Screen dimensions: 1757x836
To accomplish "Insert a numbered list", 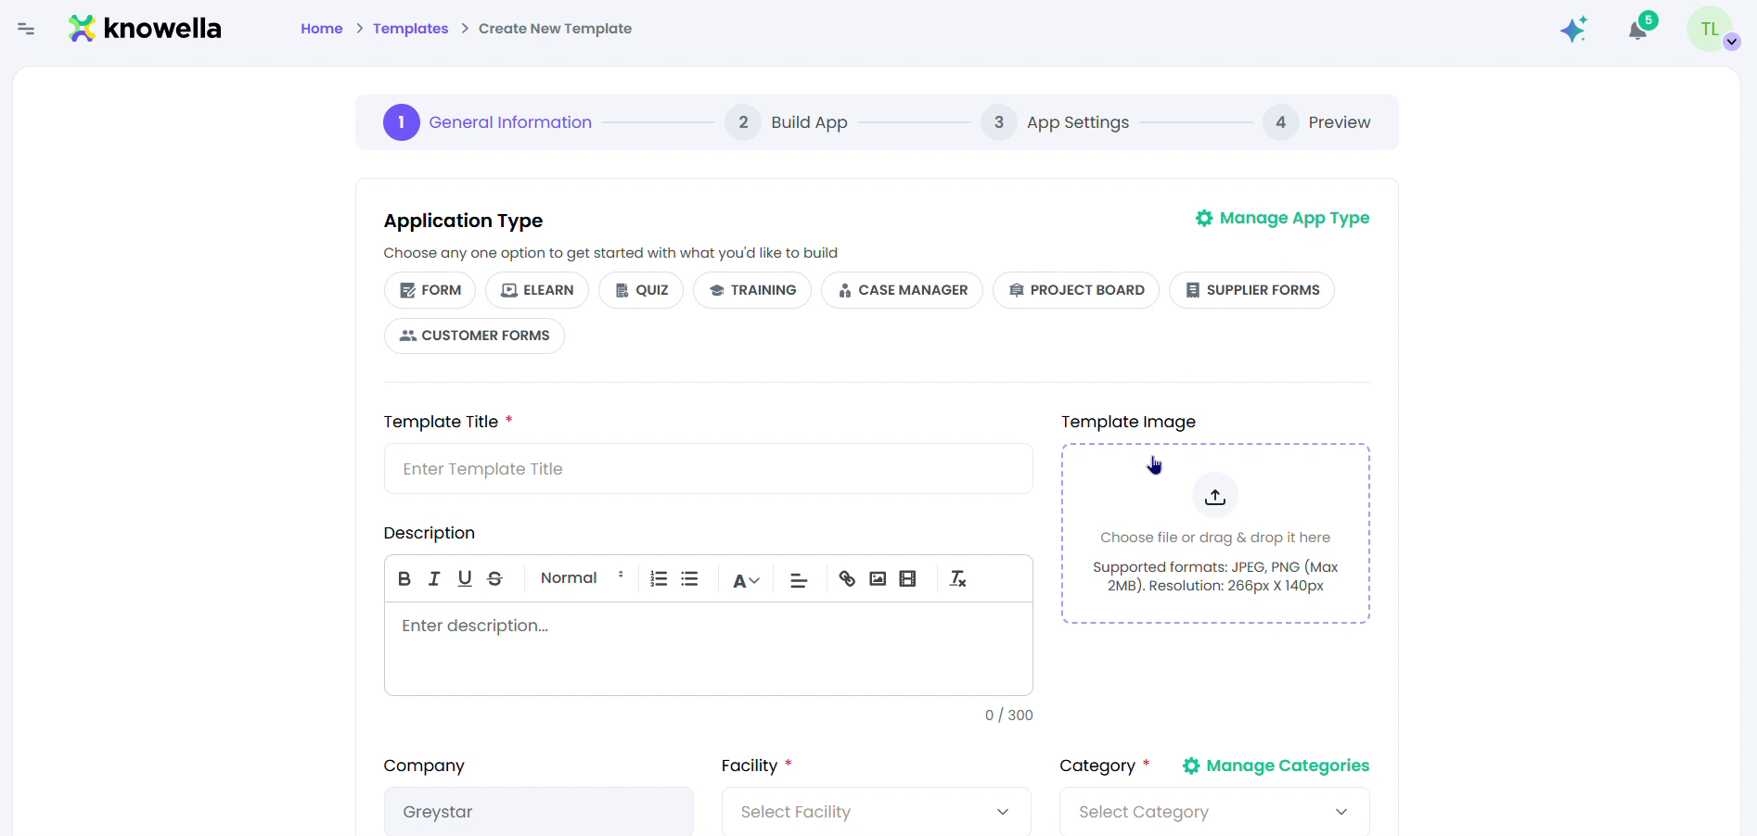I will coord(659,578).
